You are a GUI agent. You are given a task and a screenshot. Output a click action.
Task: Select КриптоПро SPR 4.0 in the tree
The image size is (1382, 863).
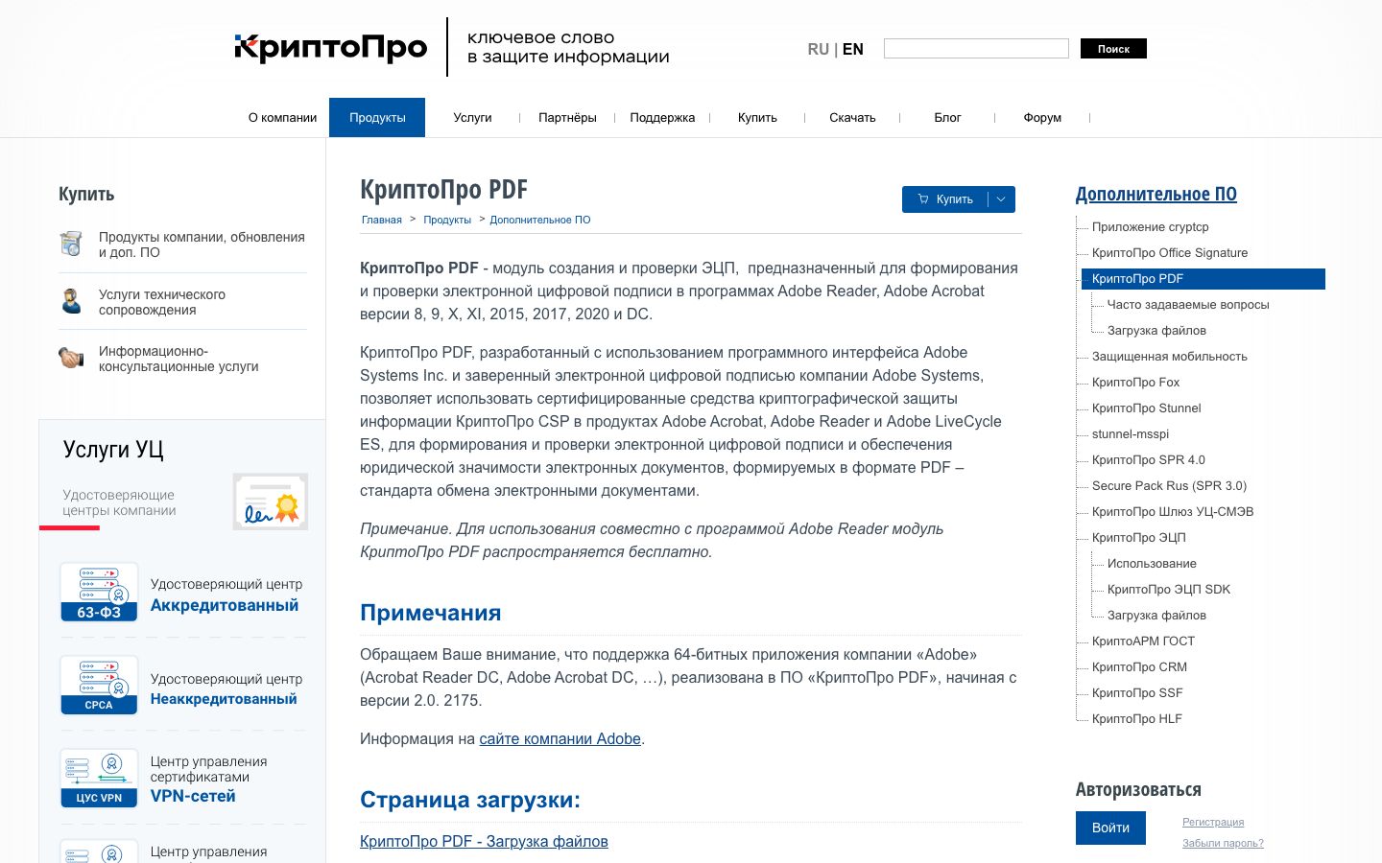point(1149,460)
